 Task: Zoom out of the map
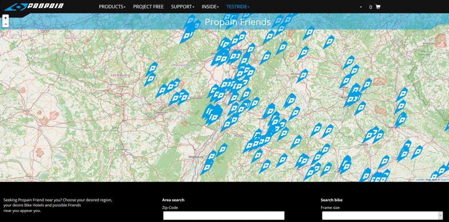pyautogui.click(x=5, y=24)
